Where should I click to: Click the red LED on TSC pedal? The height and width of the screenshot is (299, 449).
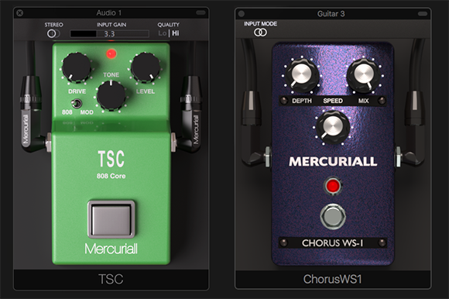click(x=111, y=53)
